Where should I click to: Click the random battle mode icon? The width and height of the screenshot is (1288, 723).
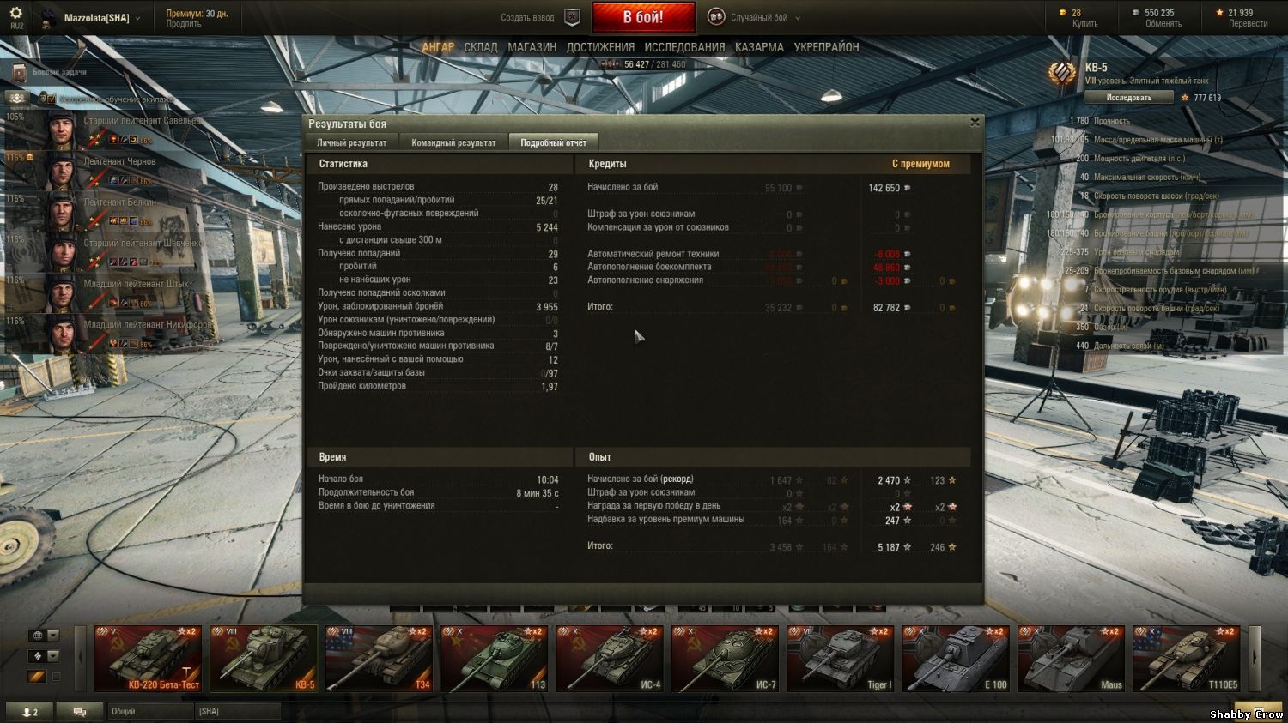click(715, 17)
